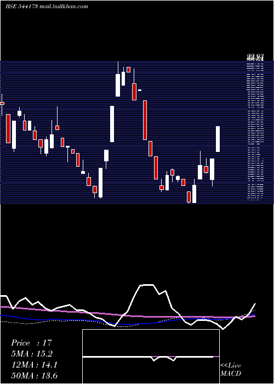
Task: Click the pink moving average line
Action: (127, 315)
